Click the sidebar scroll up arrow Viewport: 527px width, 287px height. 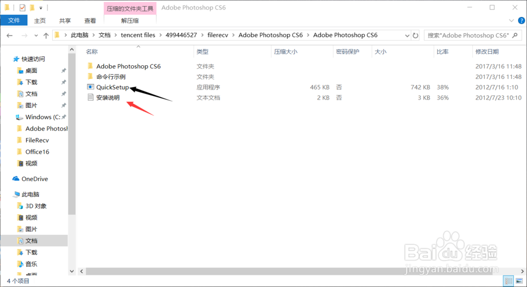pos(72,50)
